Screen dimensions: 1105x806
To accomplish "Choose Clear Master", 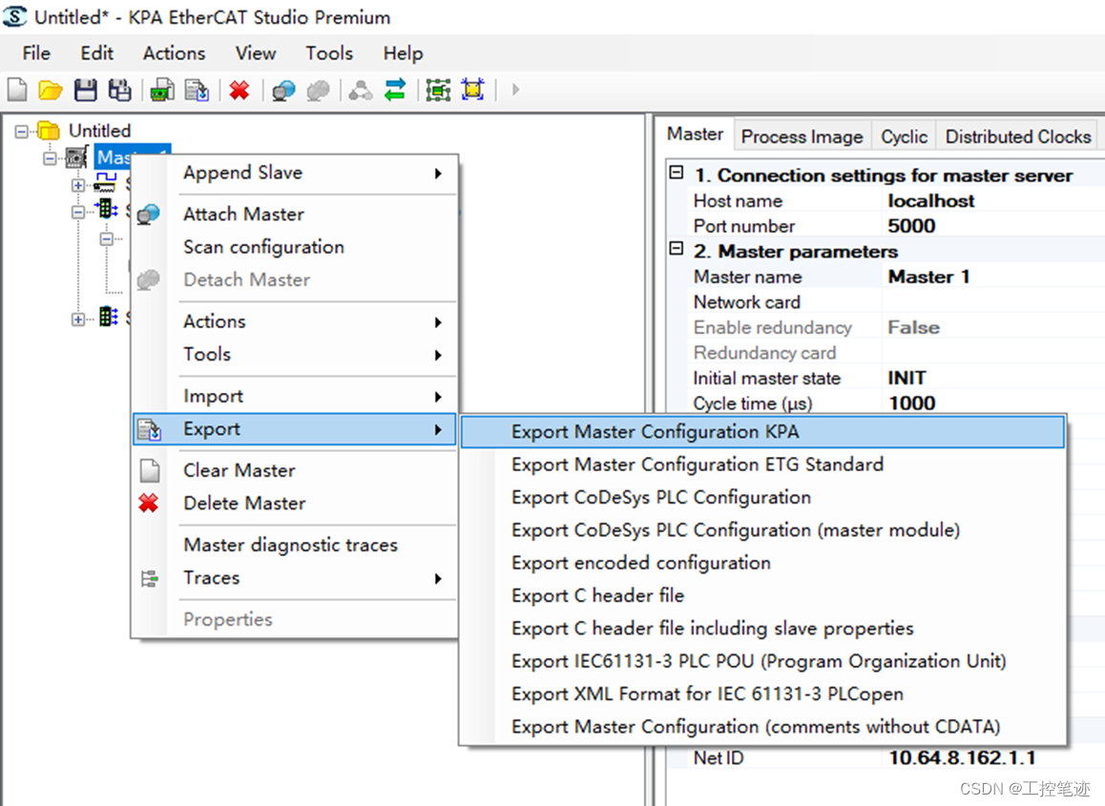I will coord(295,470).
